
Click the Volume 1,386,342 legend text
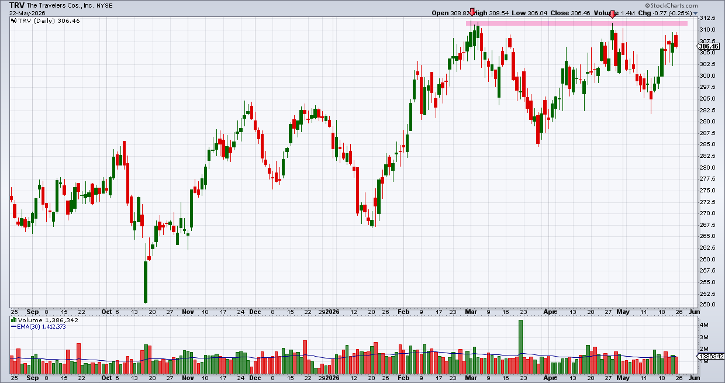(47, 320)
